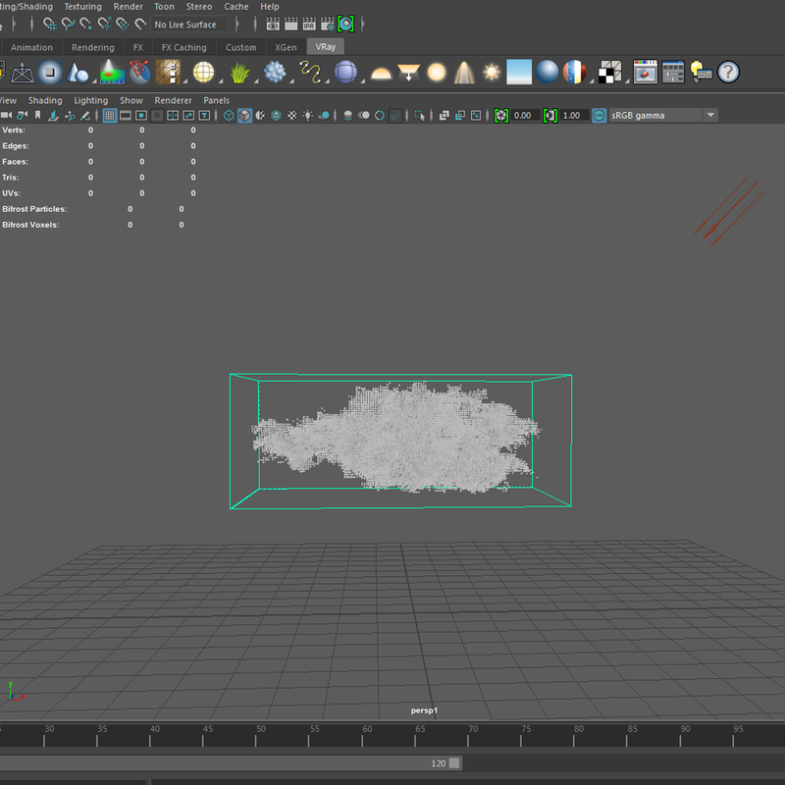Screen dimensions: 785x785
Task: Start a VRay render from the toolbar
Action: 345,23
